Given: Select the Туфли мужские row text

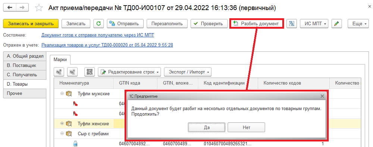Looking at the screenshot, I should 94,93.
